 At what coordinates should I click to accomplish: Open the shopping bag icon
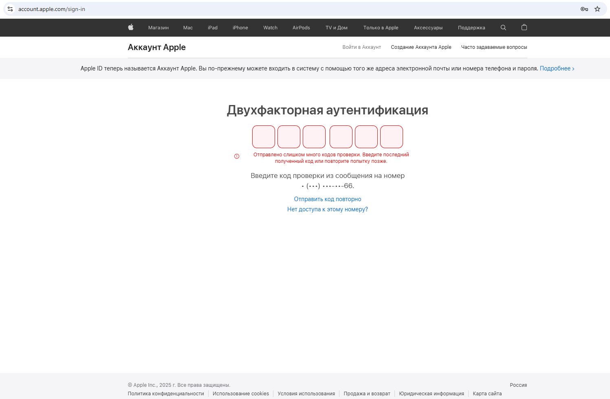click(x=524, y=27)
